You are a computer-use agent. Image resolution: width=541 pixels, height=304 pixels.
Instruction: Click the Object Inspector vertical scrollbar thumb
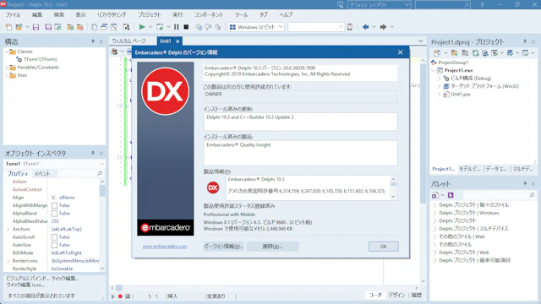point(101,191)
